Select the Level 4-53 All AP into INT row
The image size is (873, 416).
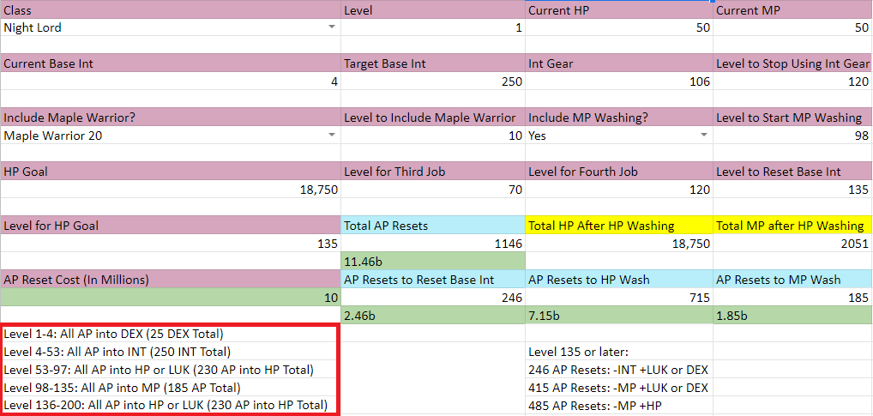point(171,352)
